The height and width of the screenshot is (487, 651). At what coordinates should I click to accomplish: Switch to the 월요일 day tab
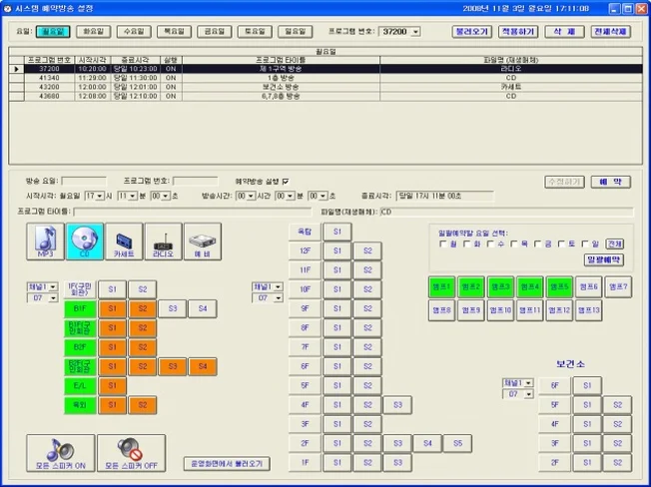(53, 32)
